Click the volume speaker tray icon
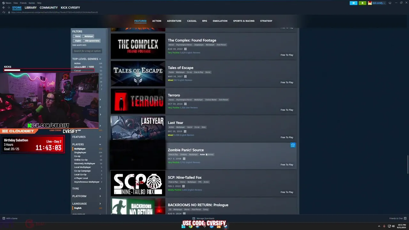 393,226
